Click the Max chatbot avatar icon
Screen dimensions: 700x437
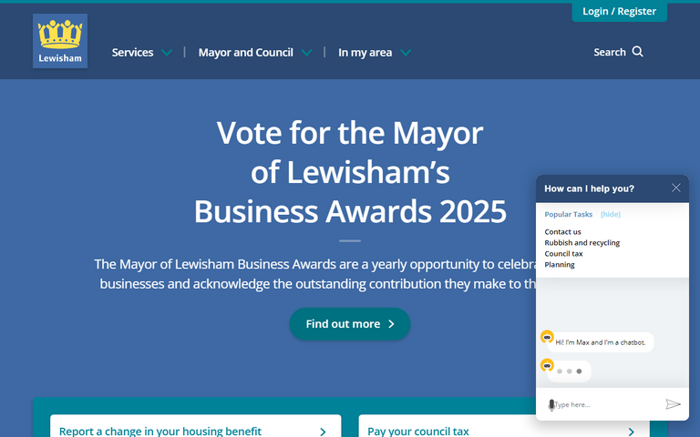pos(547,337)
